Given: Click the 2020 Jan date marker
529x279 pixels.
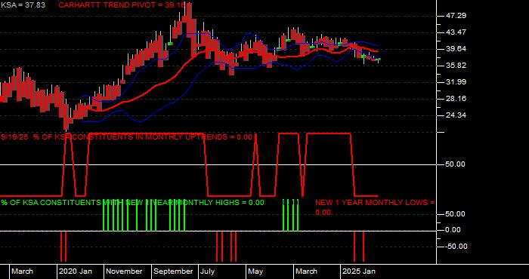Looking at the screenshot, I should click(x=76, y=271).
